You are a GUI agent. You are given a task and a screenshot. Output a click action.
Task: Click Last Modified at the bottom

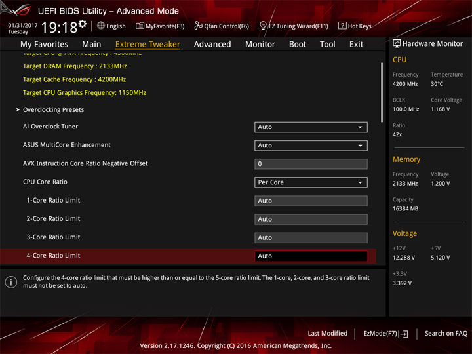pos(328,334)
